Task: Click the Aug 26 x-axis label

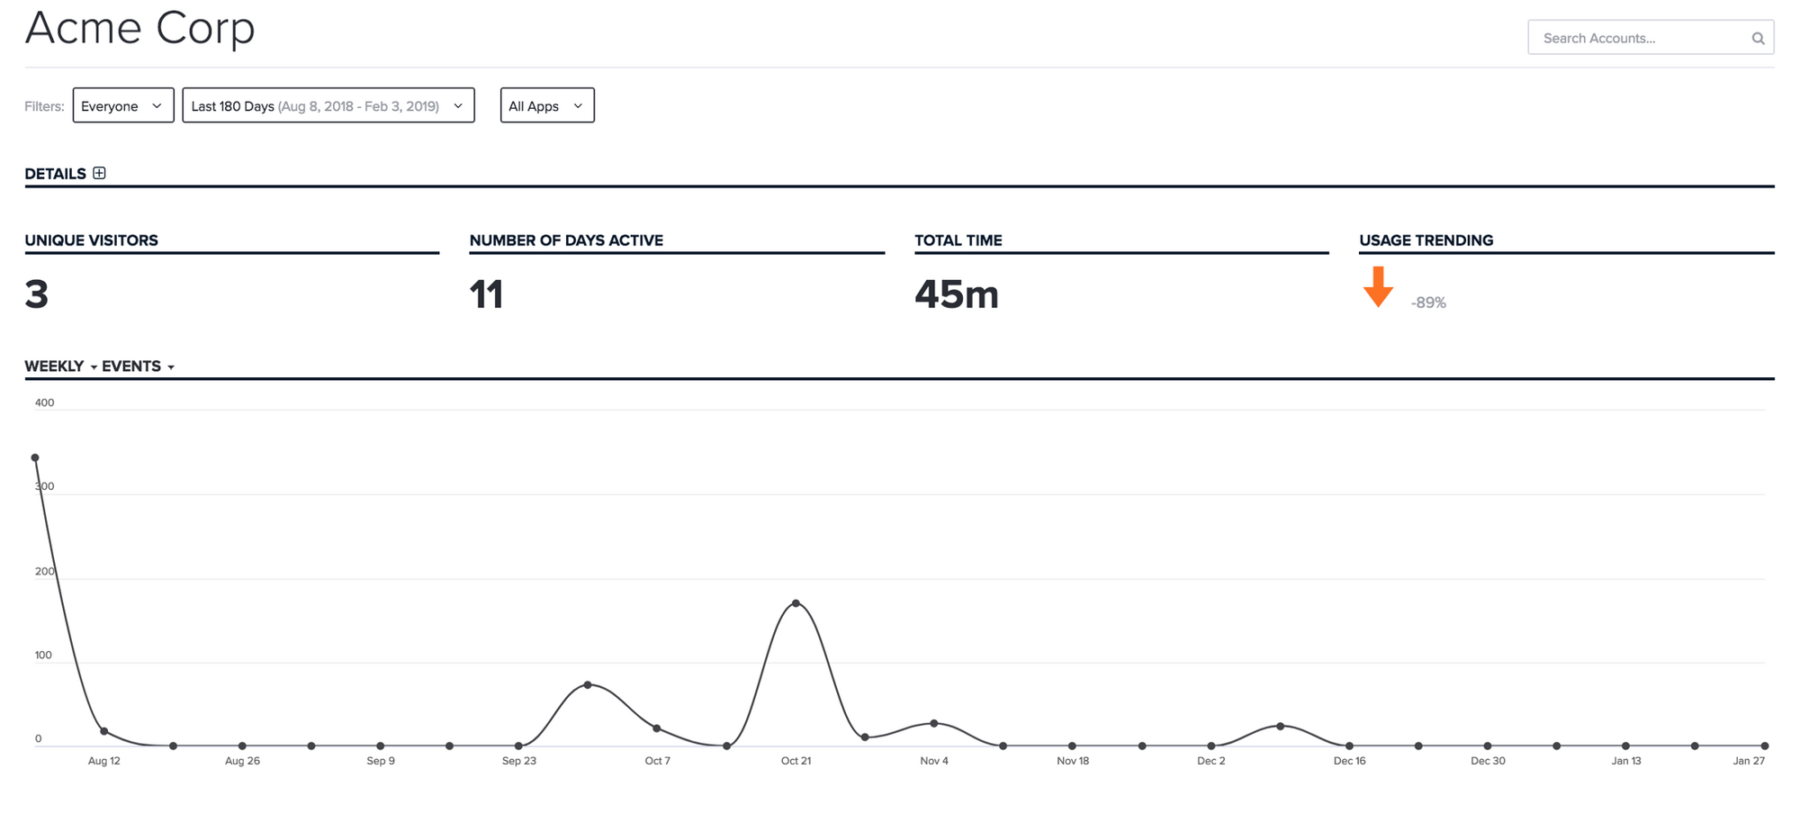Action: click(x=242, y=761)
